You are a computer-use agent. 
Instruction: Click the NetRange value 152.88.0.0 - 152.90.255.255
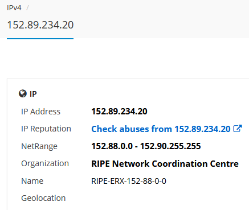146,146
